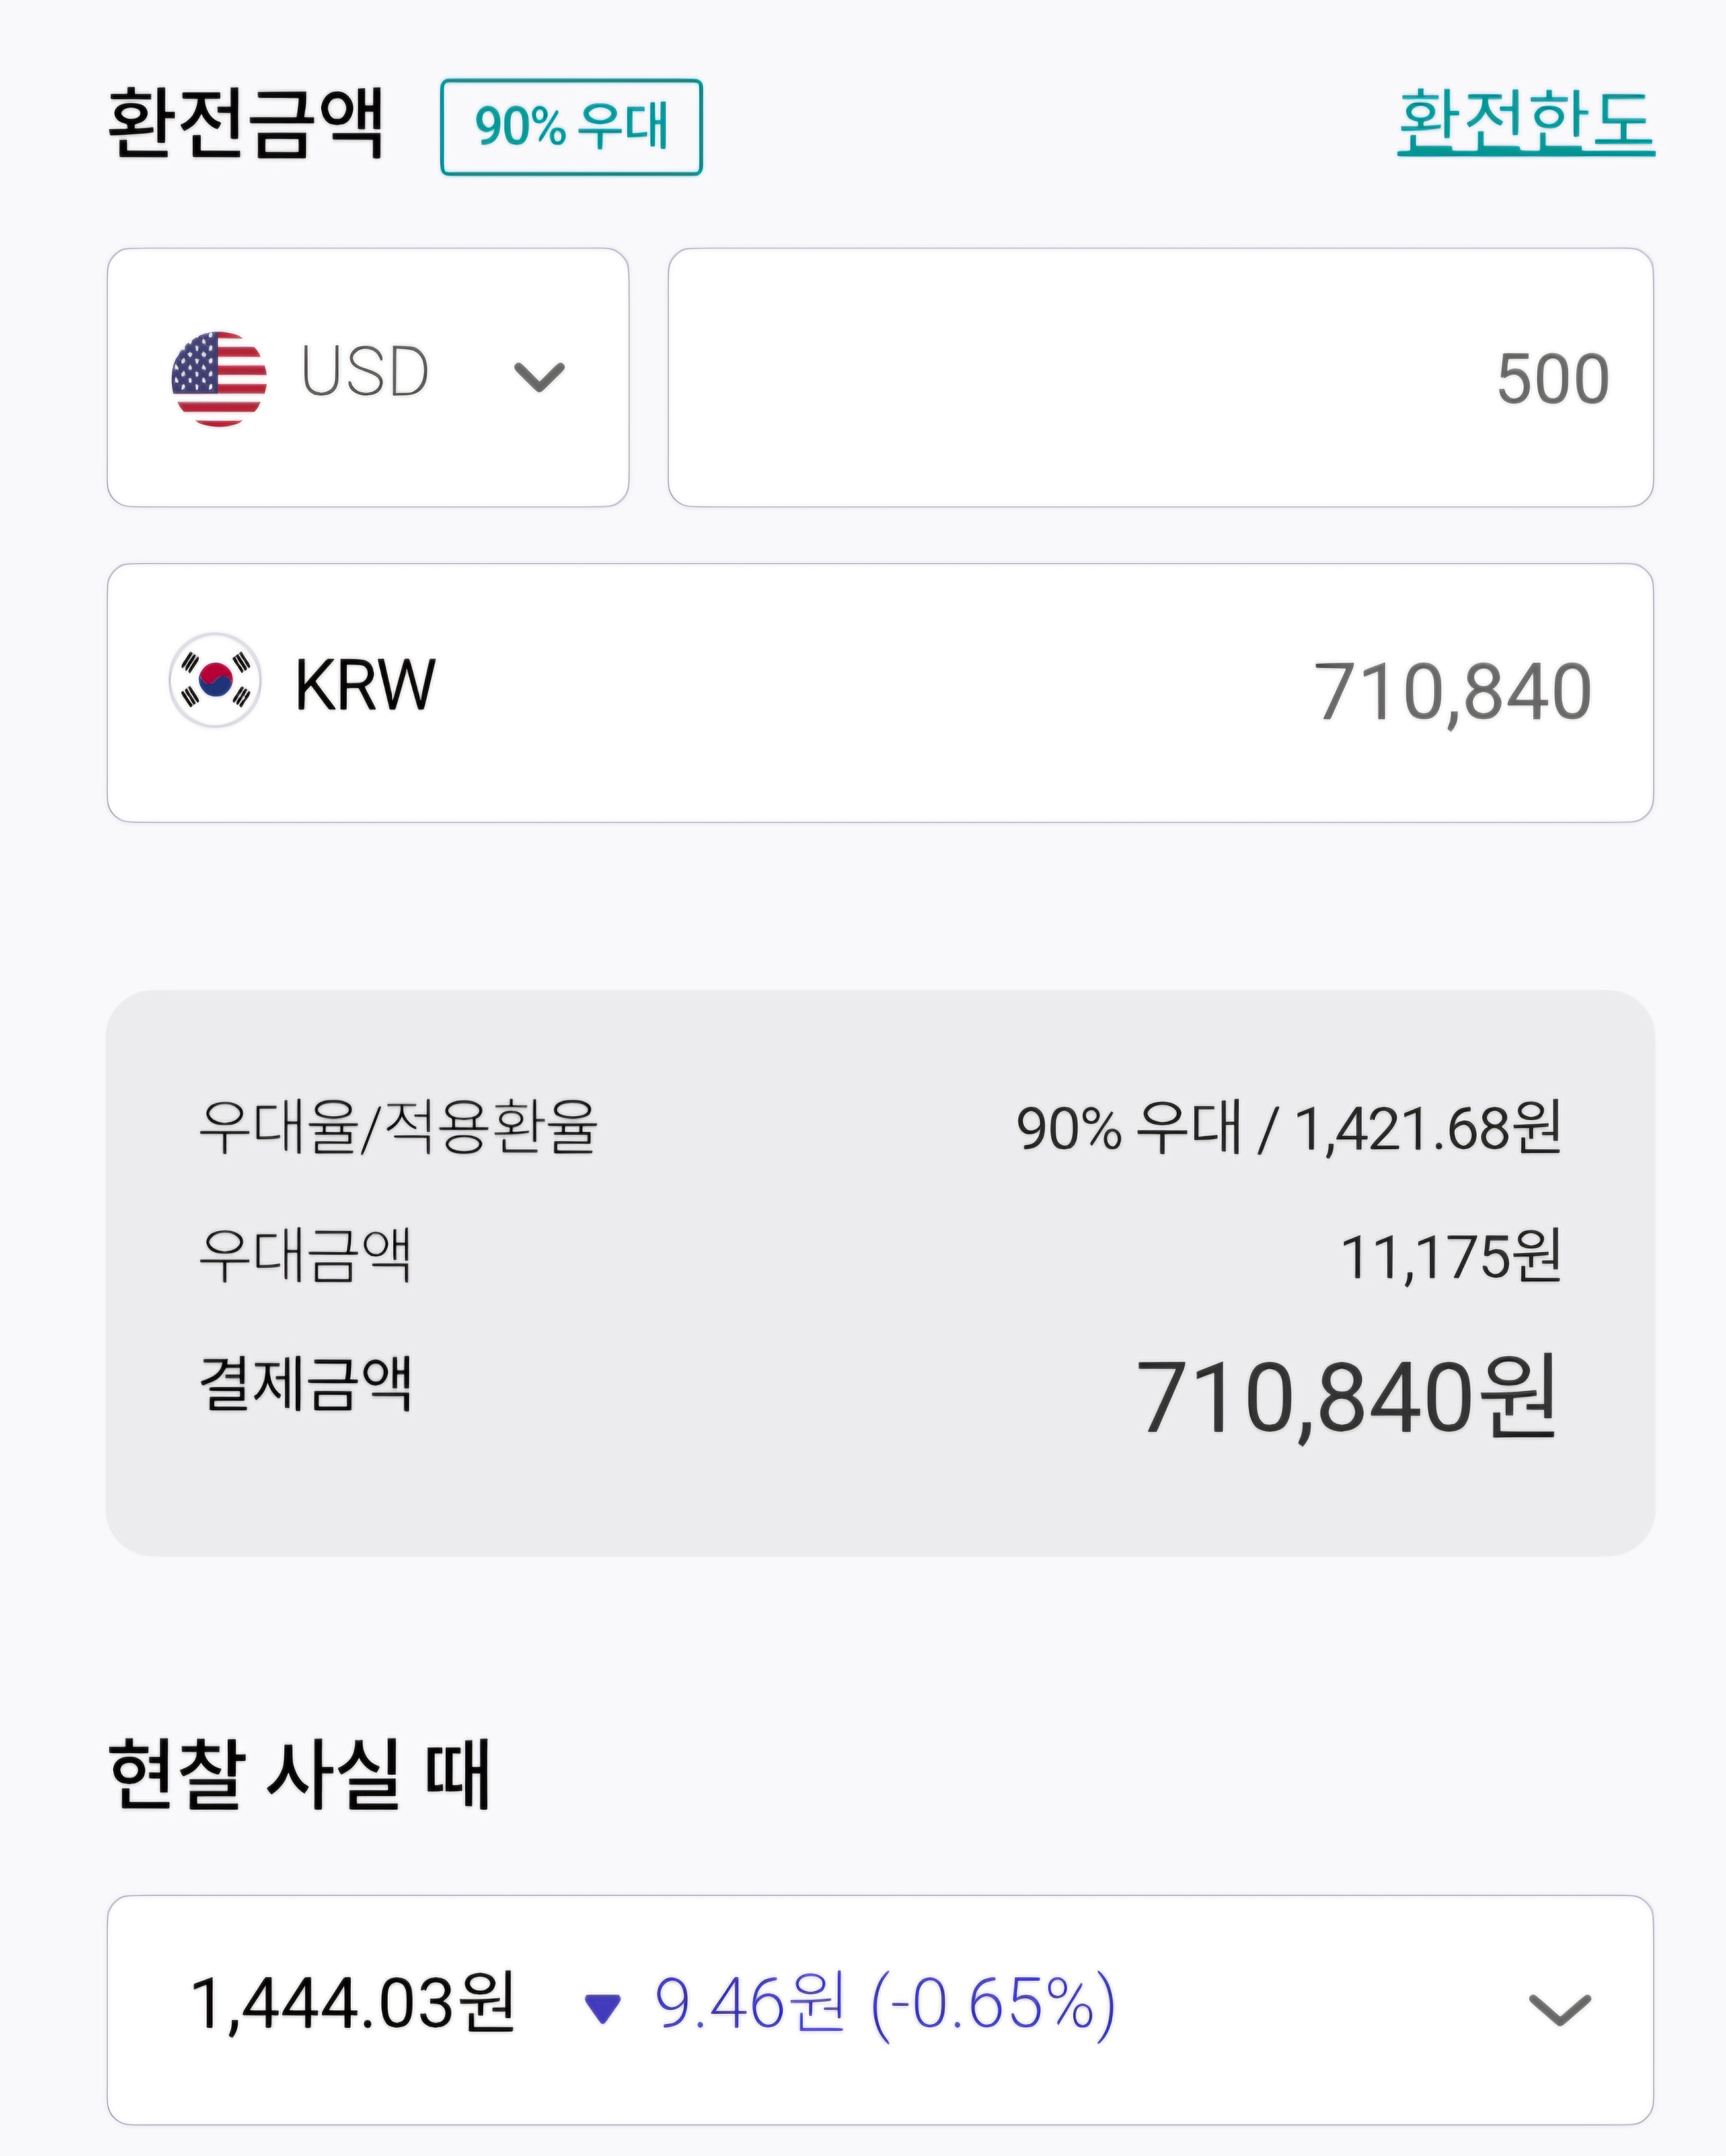
Task: Tap the 90% 우대 badge
Action: [x=571, y=127]
